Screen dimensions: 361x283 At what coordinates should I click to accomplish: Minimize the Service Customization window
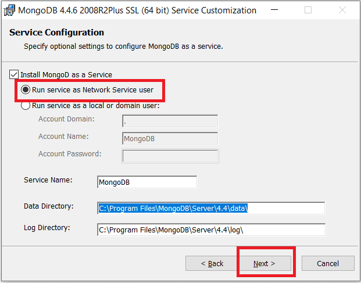pos(274,10)
